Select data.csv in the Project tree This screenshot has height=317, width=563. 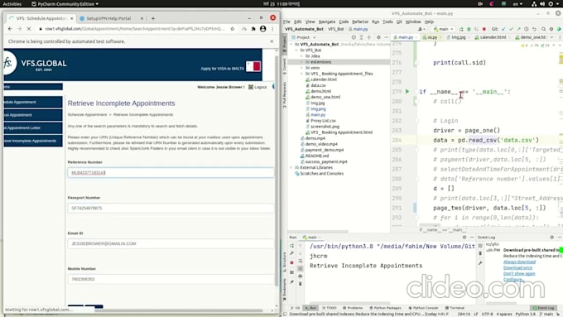(318, 85)
